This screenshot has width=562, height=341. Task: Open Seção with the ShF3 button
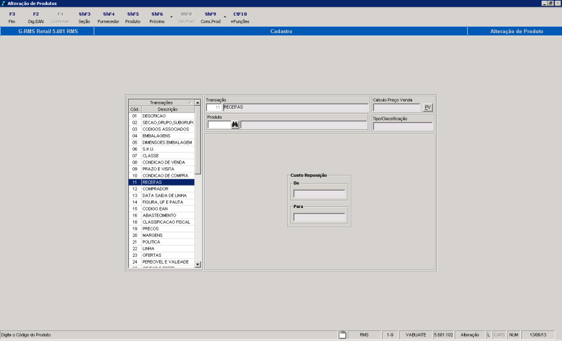84,17
